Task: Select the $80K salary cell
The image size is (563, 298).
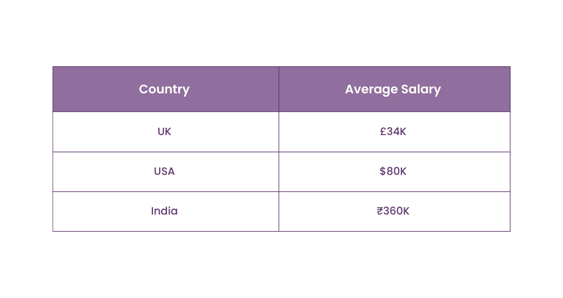Action: (x=393, y=172)
